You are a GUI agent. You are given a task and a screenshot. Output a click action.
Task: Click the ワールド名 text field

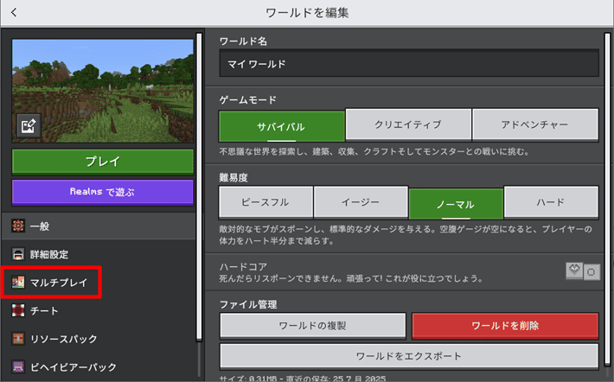point(409,63)
